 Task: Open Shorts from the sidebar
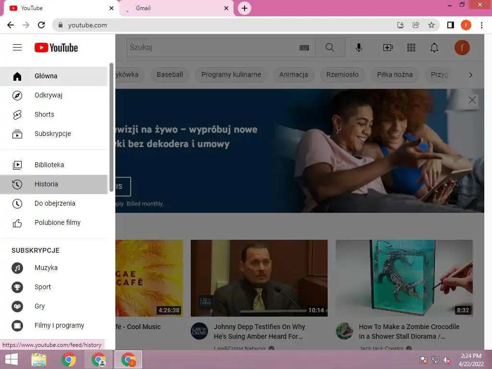54,114
